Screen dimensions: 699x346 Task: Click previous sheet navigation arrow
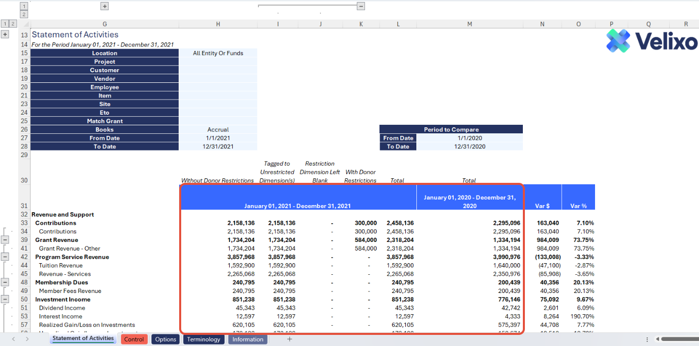click(14, 339)
